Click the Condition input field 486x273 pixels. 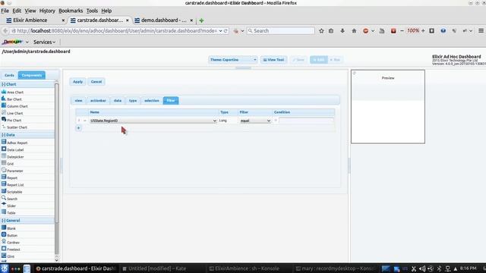[306, 121]
